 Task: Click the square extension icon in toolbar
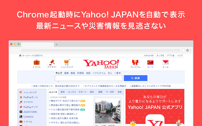(183, 50)
